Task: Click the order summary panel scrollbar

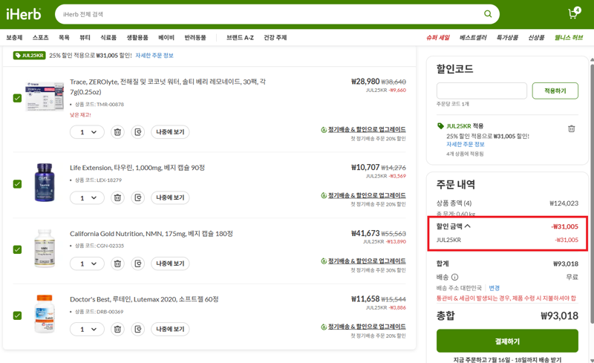Action: tap(591, 193)
